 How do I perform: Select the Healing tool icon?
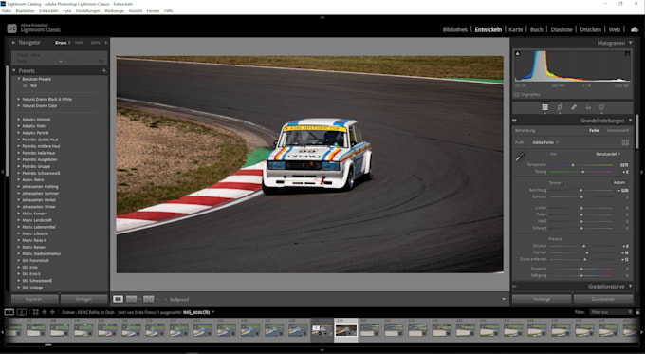(574, 107)
